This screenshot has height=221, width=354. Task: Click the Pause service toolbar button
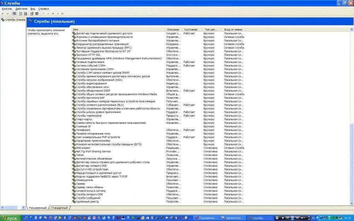tap(58, 14)
